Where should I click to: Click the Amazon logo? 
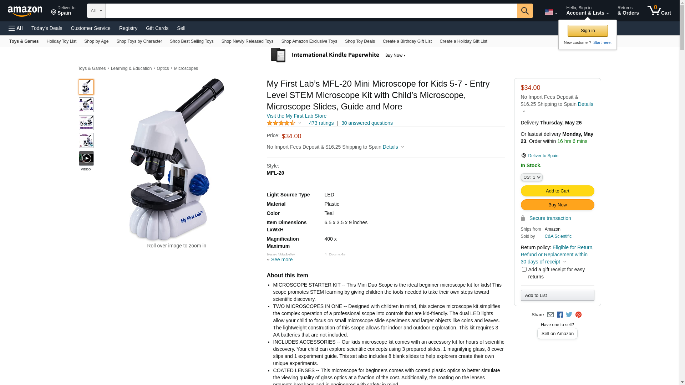click(25, 11)
